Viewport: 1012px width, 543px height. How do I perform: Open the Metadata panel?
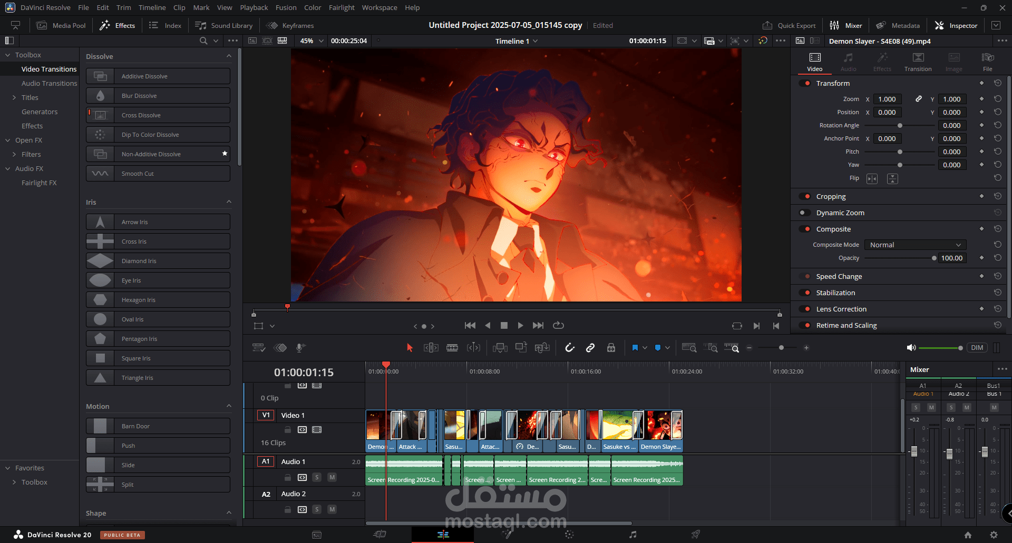coord(898,25)
